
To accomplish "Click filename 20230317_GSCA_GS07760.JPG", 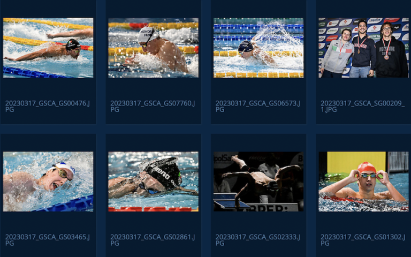I will click(153, 106).
